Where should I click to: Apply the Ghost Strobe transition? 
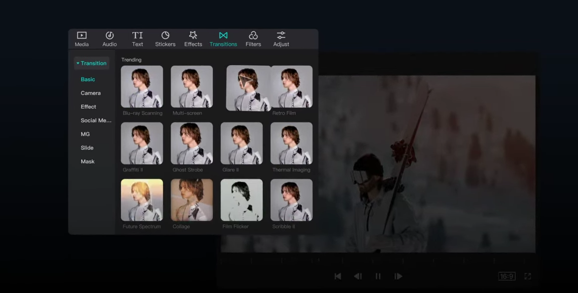pos(192,143)
